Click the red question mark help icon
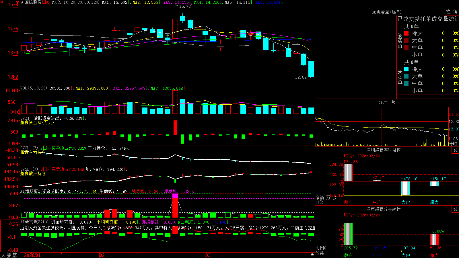The image size is (459, 258). click(18, 2)
